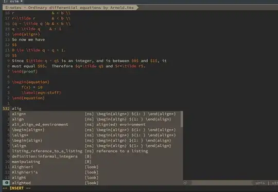Select 'listing_reference_to_a_listing' in the completion menu
278x192 pixels.
click(x=96, y=151)
